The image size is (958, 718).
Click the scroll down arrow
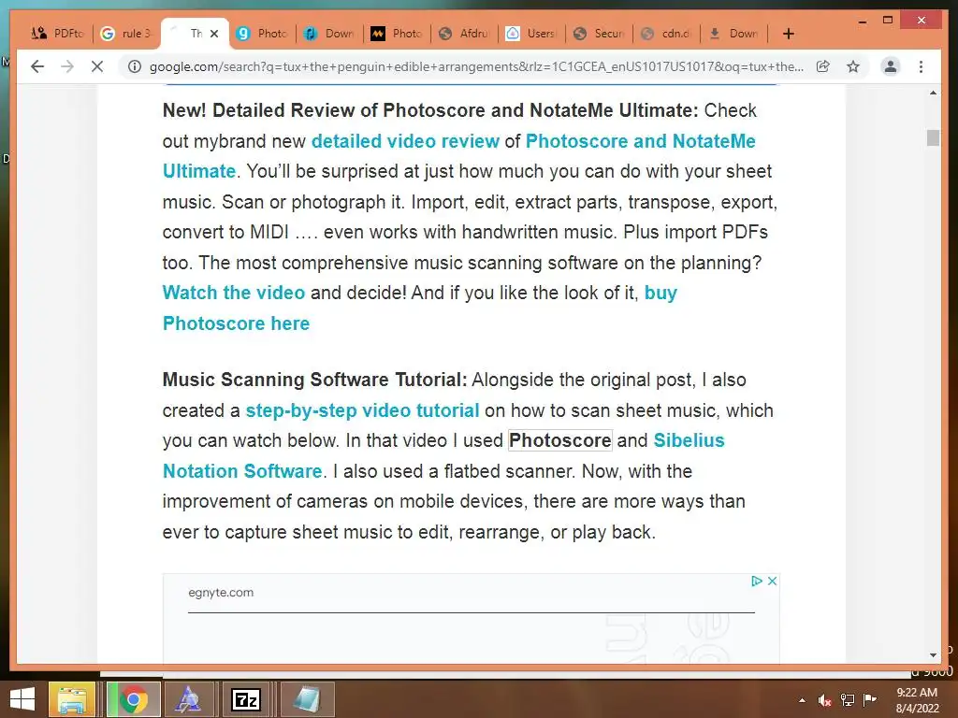pos(933,654)
